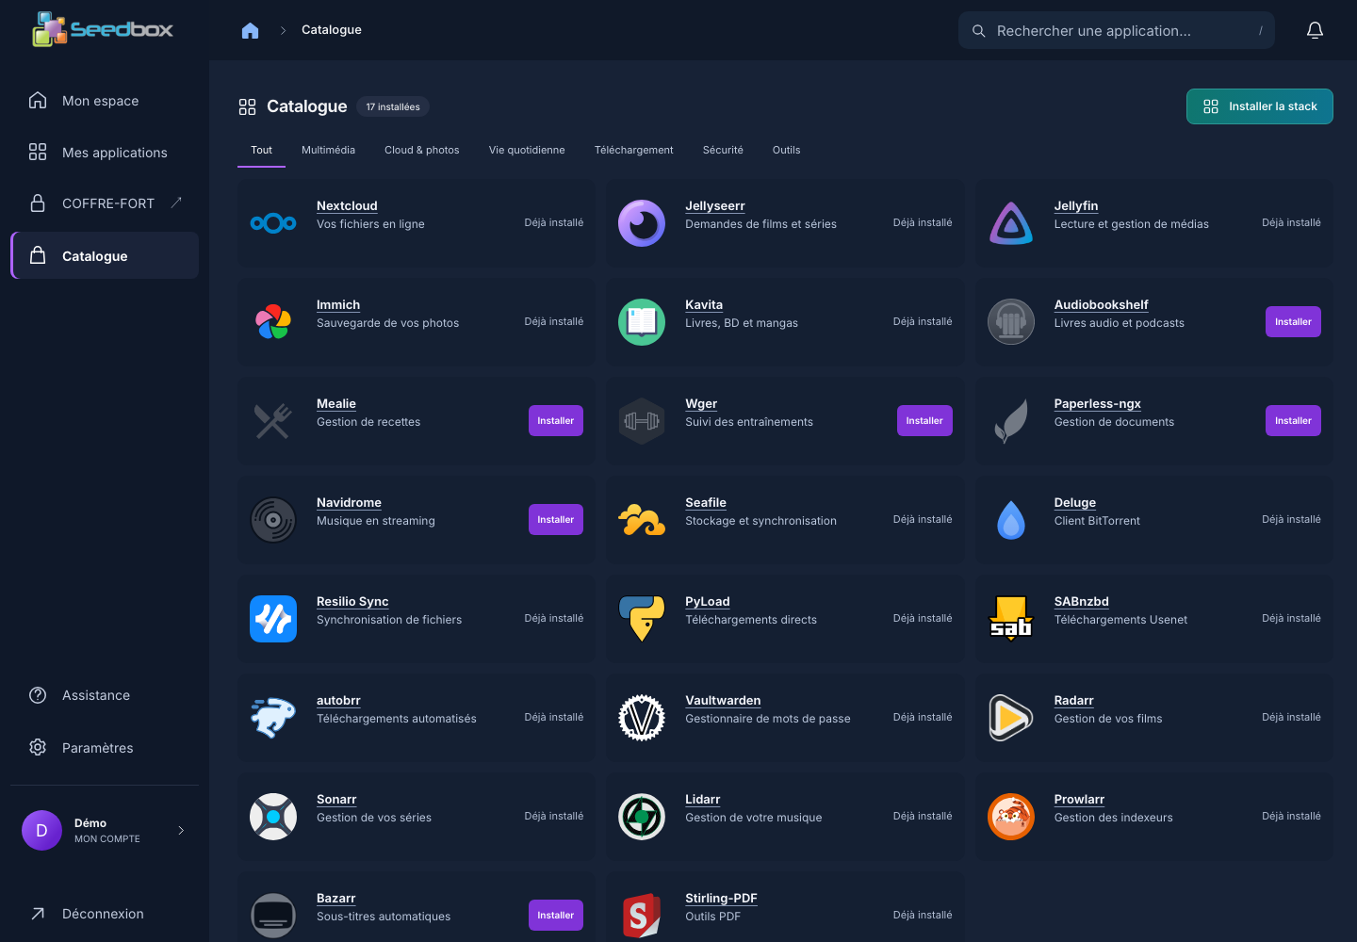Open Mes applications in sidebar

pyautogui.click(x=105, y=152)
